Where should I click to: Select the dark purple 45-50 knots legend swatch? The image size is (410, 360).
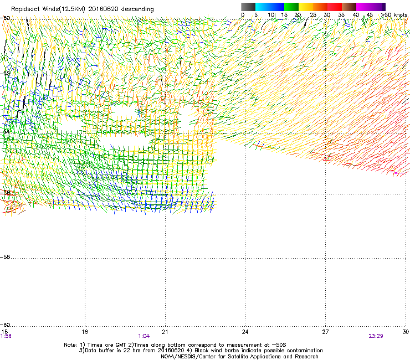coord(378,7)
